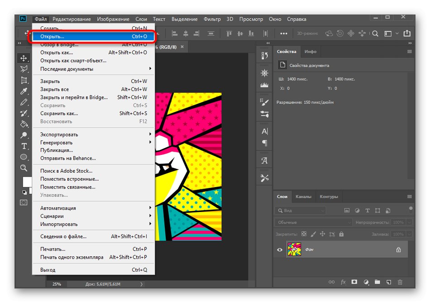Hide the Фон layer visibility
430x303 pixels.
[279, 249]
